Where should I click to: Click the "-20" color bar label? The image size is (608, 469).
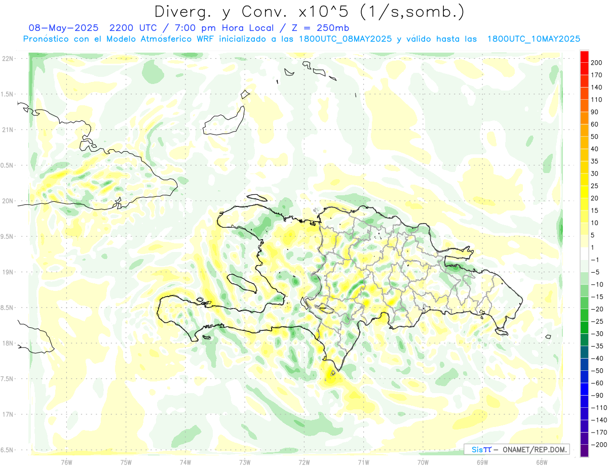pos(596,309)
